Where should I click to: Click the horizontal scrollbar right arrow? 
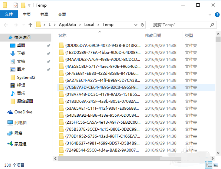coord(213,158)
